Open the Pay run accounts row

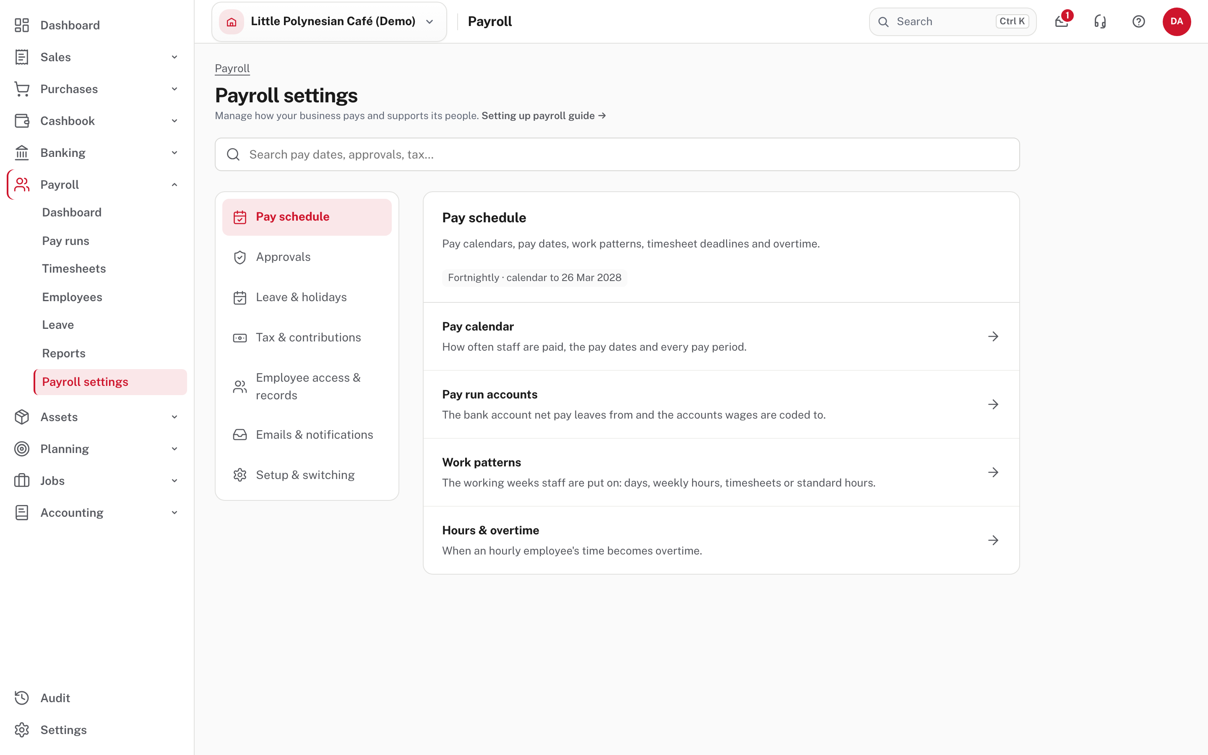(721, 404)
